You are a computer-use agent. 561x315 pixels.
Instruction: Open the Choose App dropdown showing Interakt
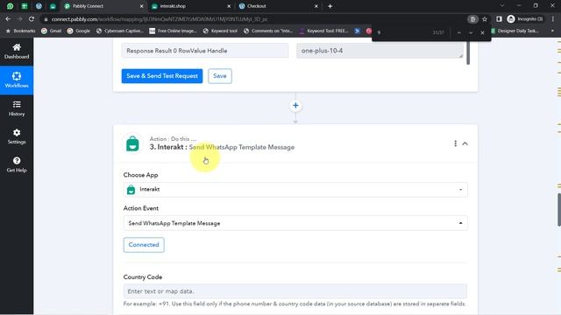pos(295,189)
